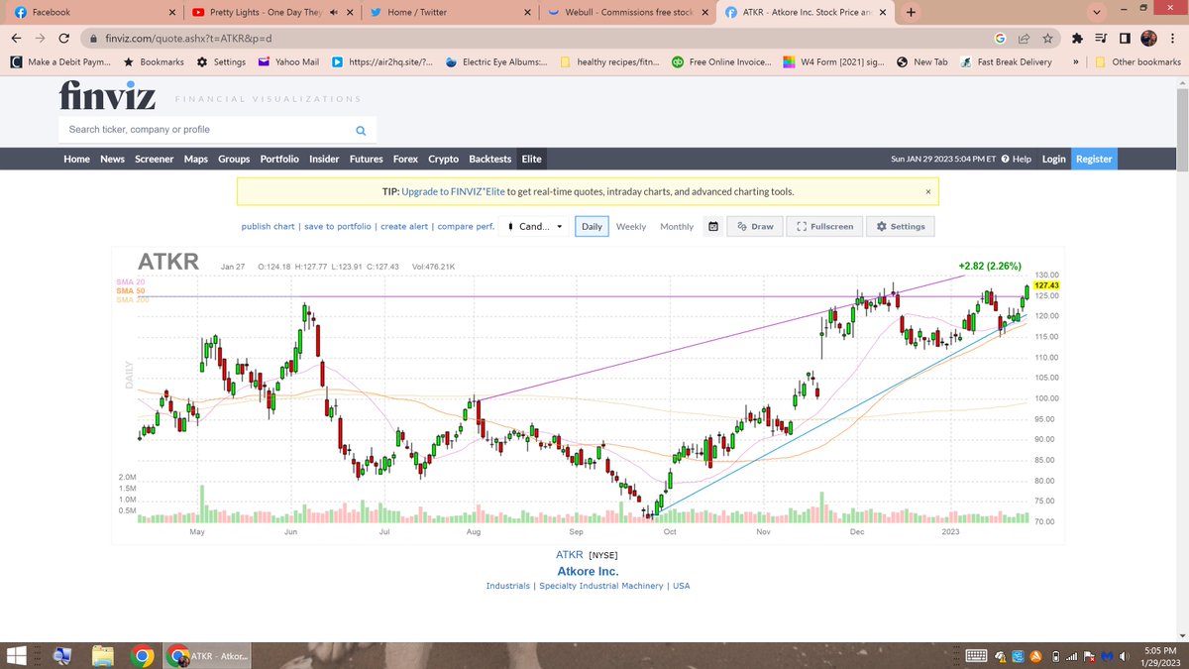This screenshot has height=669, width=1189.
Task: Share this page using the share icon
Action: click(x=1024, y=38)
